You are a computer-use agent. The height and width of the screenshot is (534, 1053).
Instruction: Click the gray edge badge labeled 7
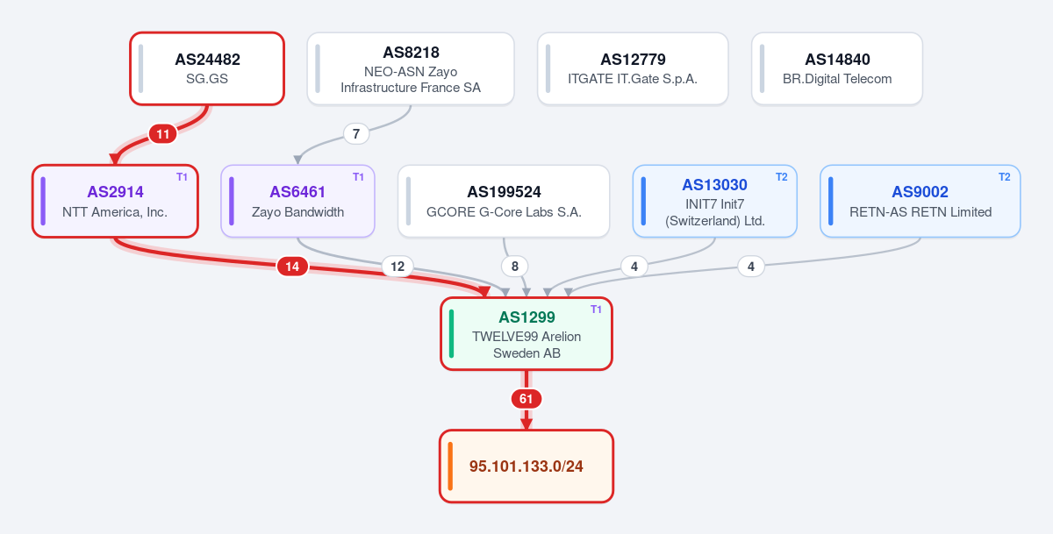pos(355,134)
